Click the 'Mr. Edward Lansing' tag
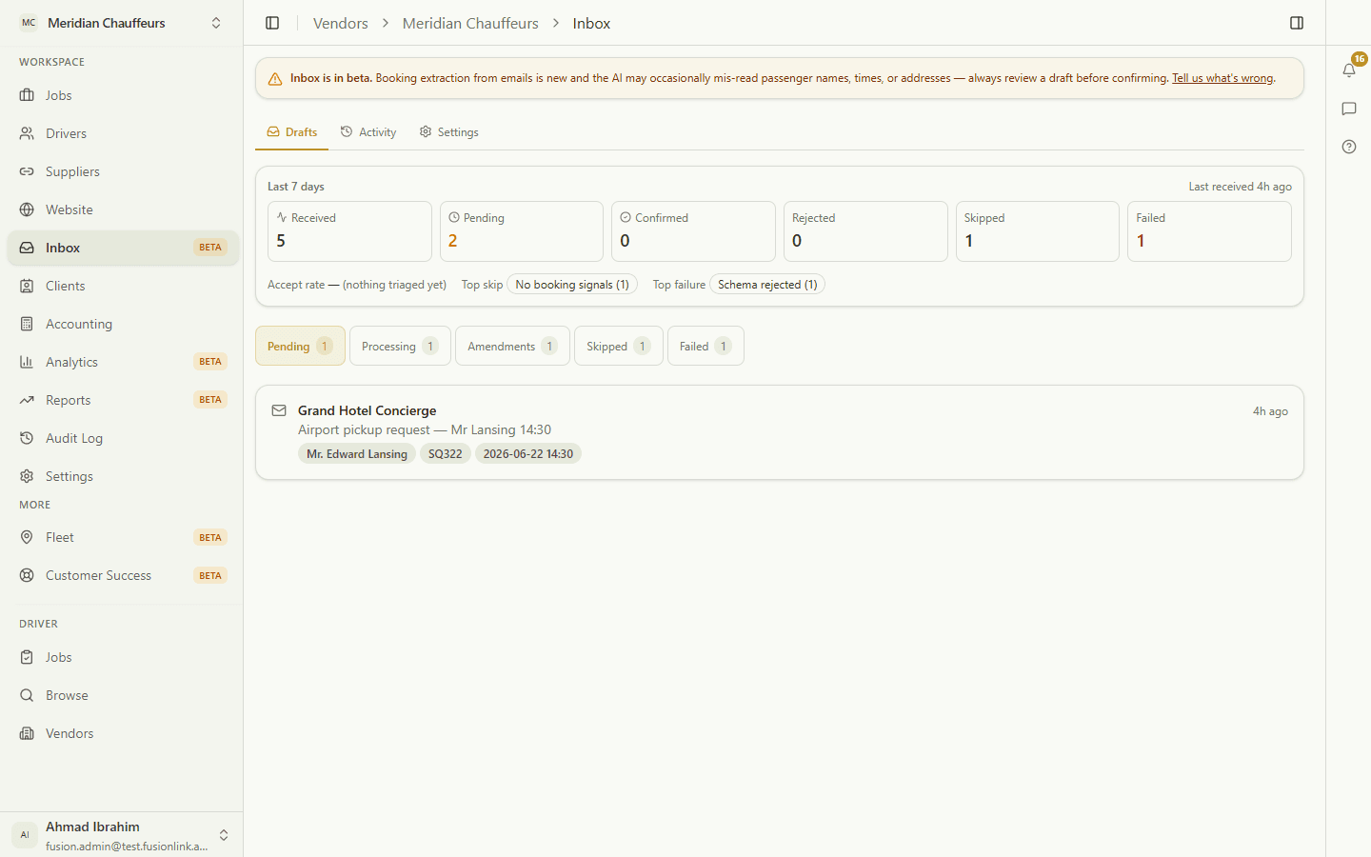1371x857 pixels. pyautogui.click(x=357, y=454)
